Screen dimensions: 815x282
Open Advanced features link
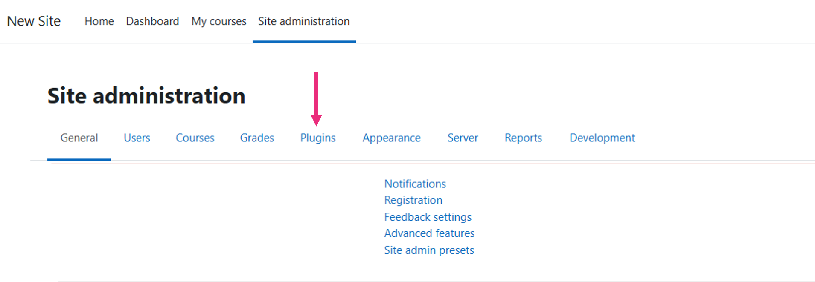(429, 233)
